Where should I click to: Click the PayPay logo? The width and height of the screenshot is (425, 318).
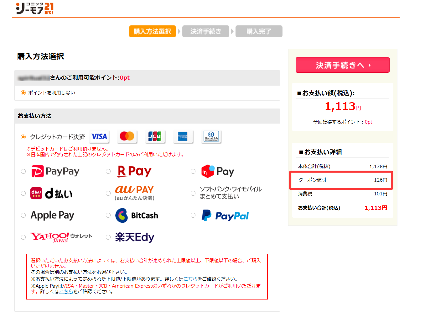[x=55, y=171]
